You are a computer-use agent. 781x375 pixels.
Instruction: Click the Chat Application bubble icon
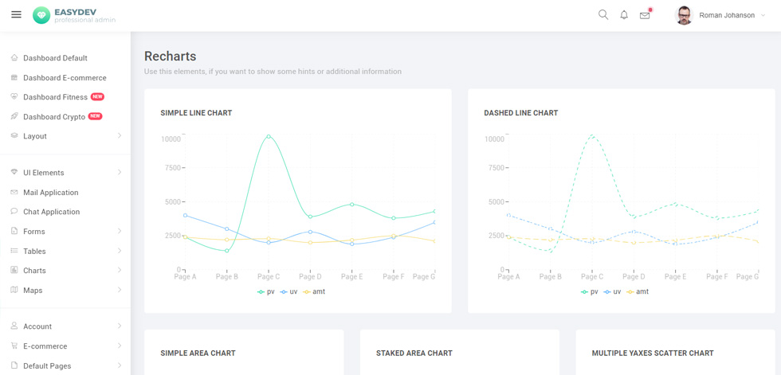14,211
